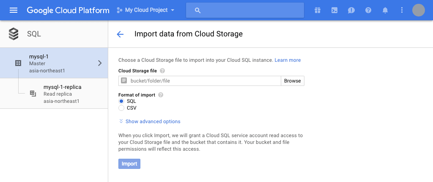Focus the top search bar field

pos(245,10)
